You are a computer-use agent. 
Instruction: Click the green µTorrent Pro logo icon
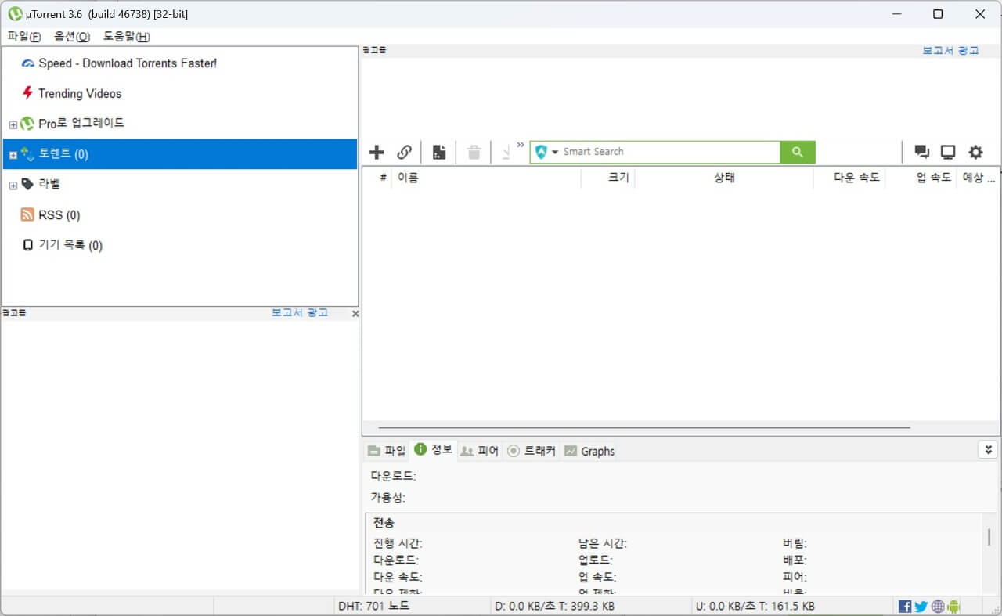coord(27,124)
